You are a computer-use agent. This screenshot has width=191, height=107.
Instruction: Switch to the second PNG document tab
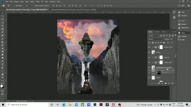pyautogui.click(x=73, y=10)
